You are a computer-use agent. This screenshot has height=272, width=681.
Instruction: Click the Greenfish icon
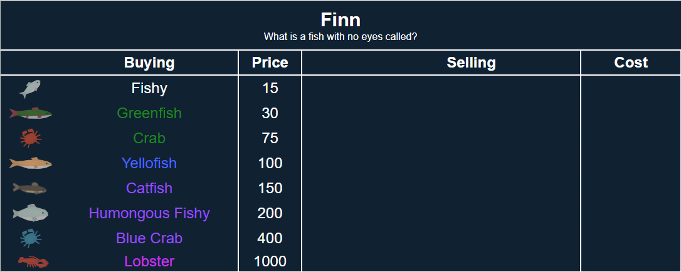click(x=30, y=113)
